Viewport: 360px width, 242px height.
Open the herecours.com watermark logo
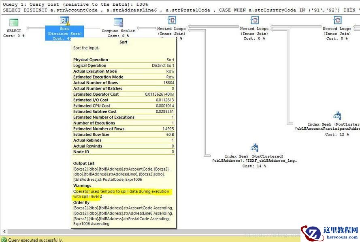click(x=330, y=233)
